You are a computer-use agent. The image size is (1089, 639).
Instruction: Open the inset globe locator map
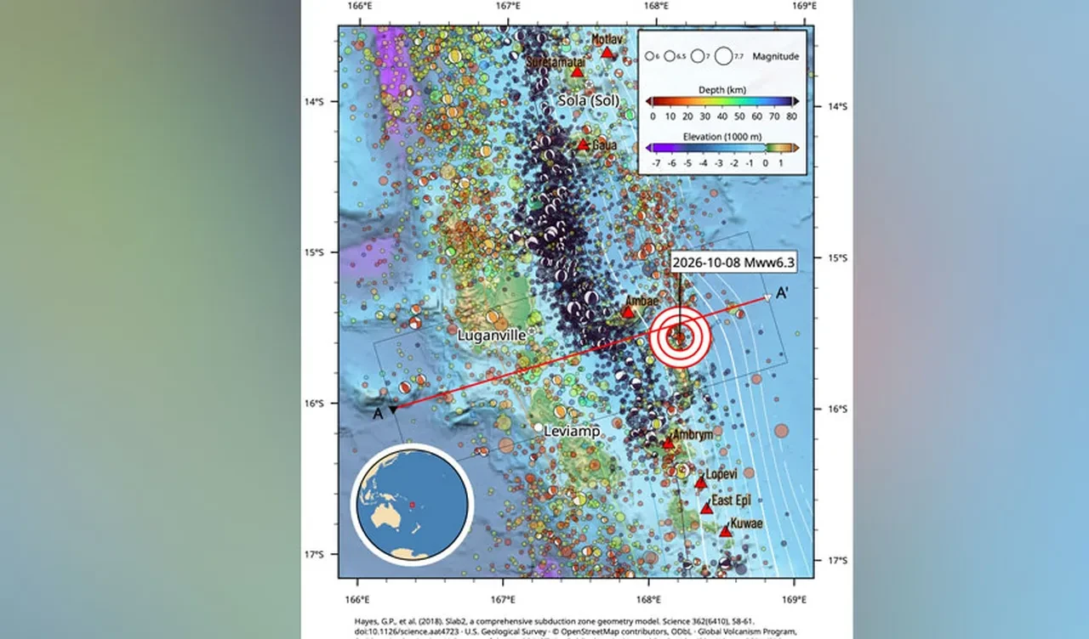click(413, 504)
